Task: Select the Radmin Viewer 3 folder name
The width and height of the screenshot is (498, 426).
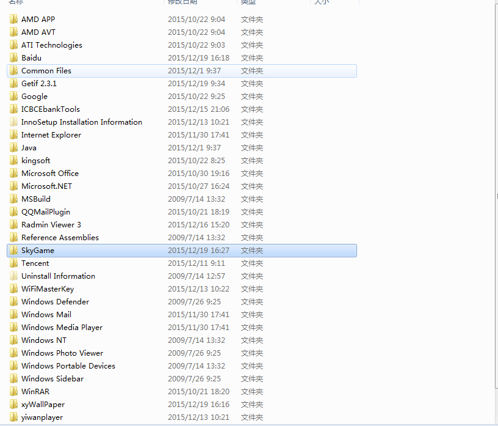Action: pos(51,225)
